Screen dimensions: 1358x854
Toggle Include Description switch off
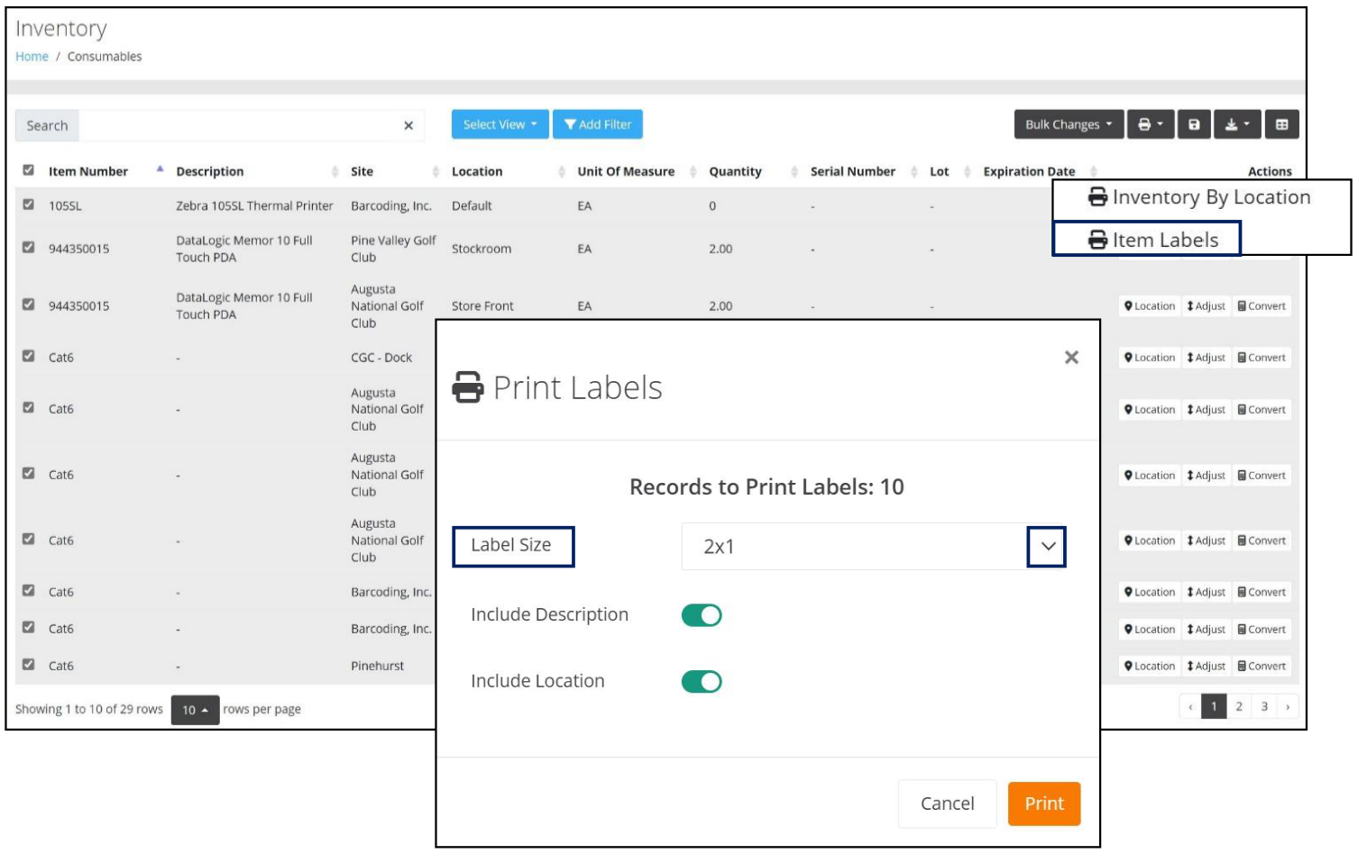(x=702, y=615)
